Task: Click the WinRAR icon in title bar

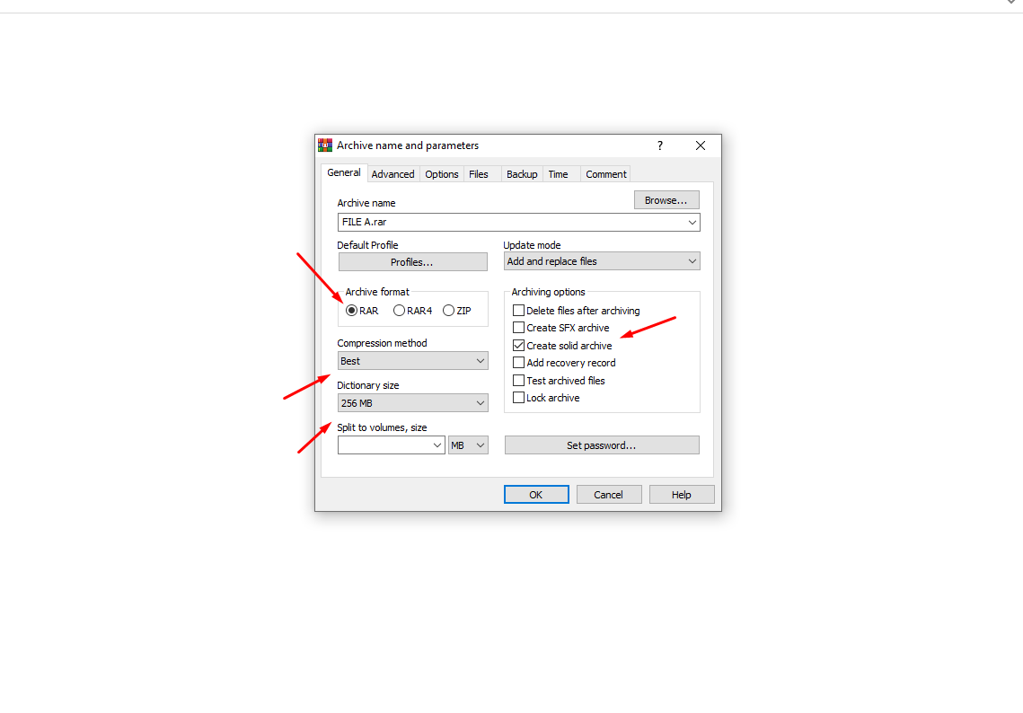Action: pos(325,145)
